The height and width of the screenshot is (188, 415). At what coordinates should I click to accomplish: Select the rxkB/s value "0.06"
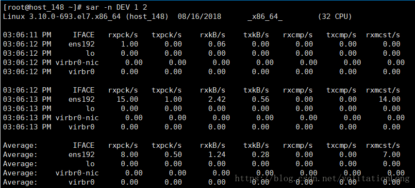point(217,45)
